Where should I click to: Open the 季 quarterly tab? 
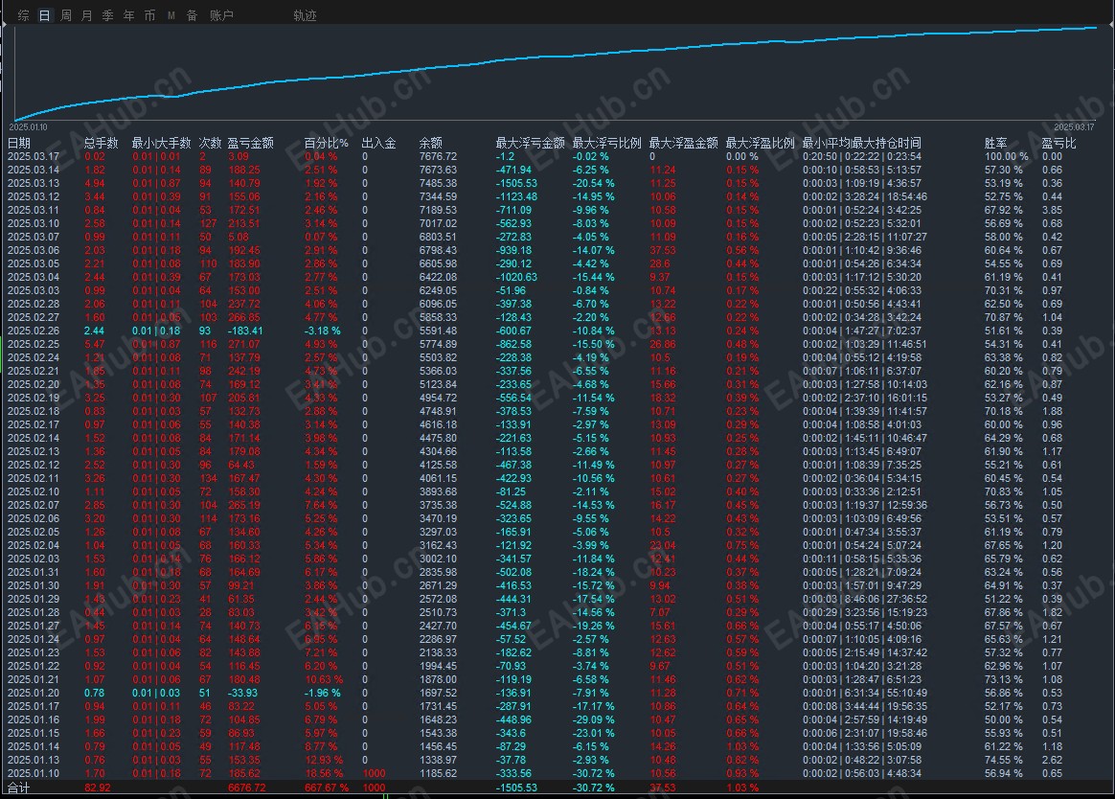tap(107, 15)
